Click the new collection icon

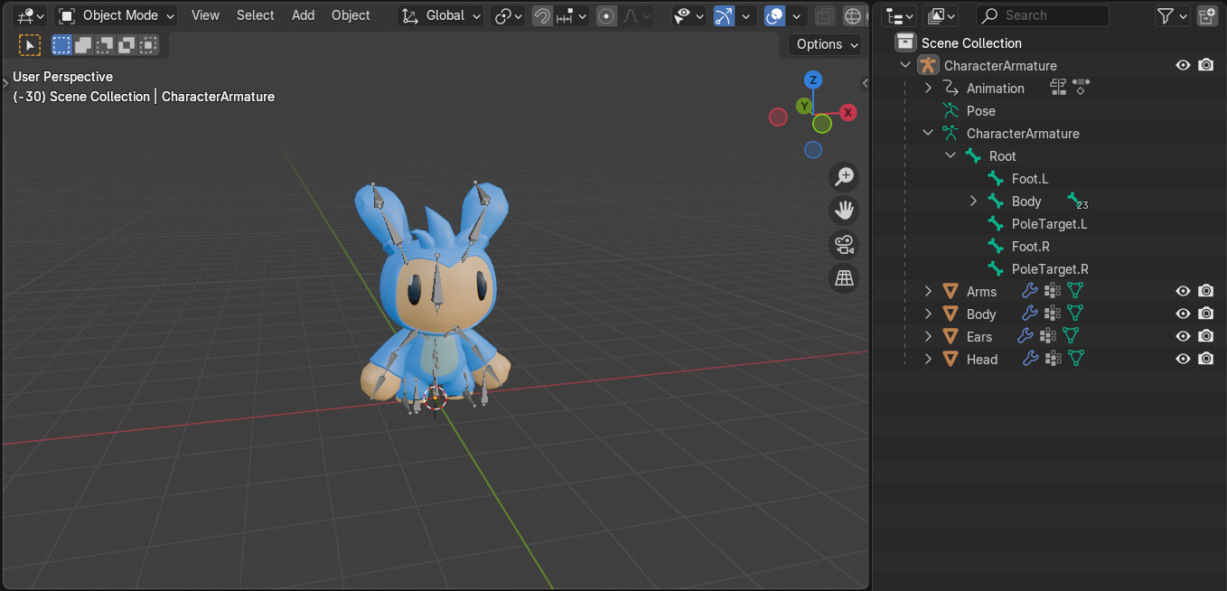1206,15
